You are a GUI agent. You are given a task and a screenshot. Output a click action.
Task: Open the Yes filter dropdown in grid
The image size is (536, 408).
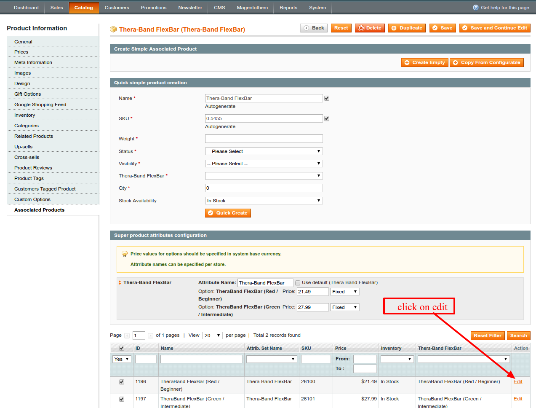pos(122,359)
